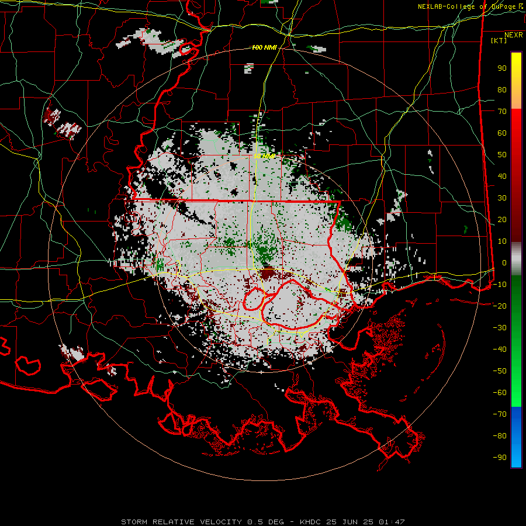The width and height of the screenshot is (526, 526).
Task: Click the [KT] units label
Action: [x=499, y=40]
